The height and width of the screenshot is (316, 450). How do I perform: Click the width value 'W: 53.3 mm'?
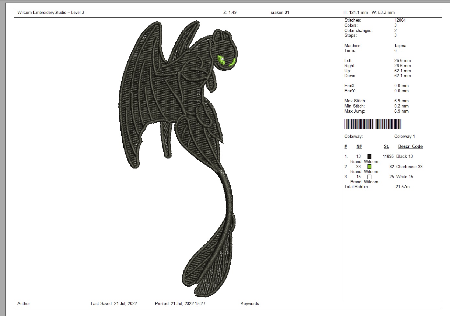pyautogui.click(x=383, y=13)
